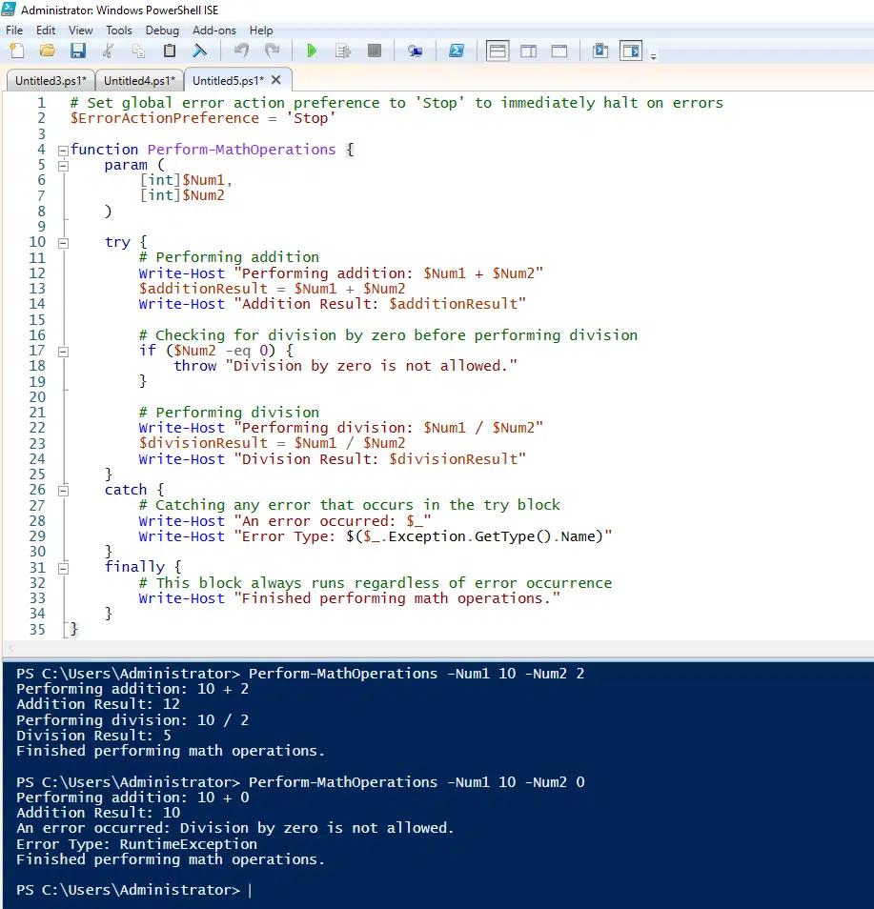874x909 pixels.
Task: Copy selection with Copy icon
Action: click(138, 51)
